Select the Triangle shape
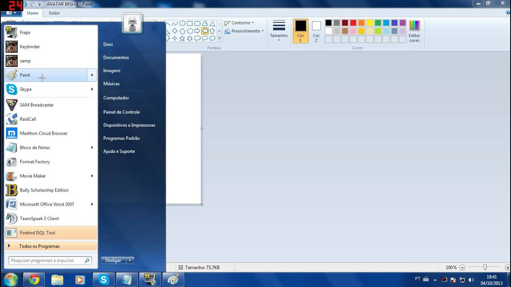This screenshot has height=287, width=511. [212, 24]
